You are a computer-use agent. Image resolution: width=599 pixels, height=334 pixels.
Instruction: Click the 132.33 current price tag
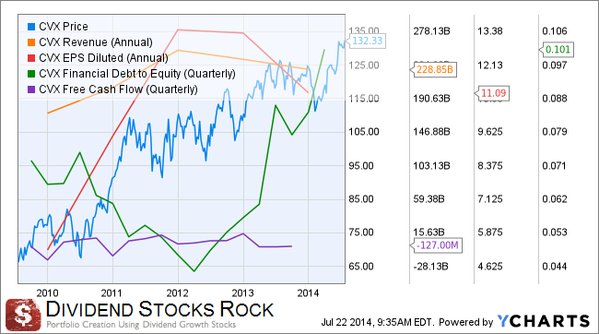pyautogui.click(x=366, y=41)
